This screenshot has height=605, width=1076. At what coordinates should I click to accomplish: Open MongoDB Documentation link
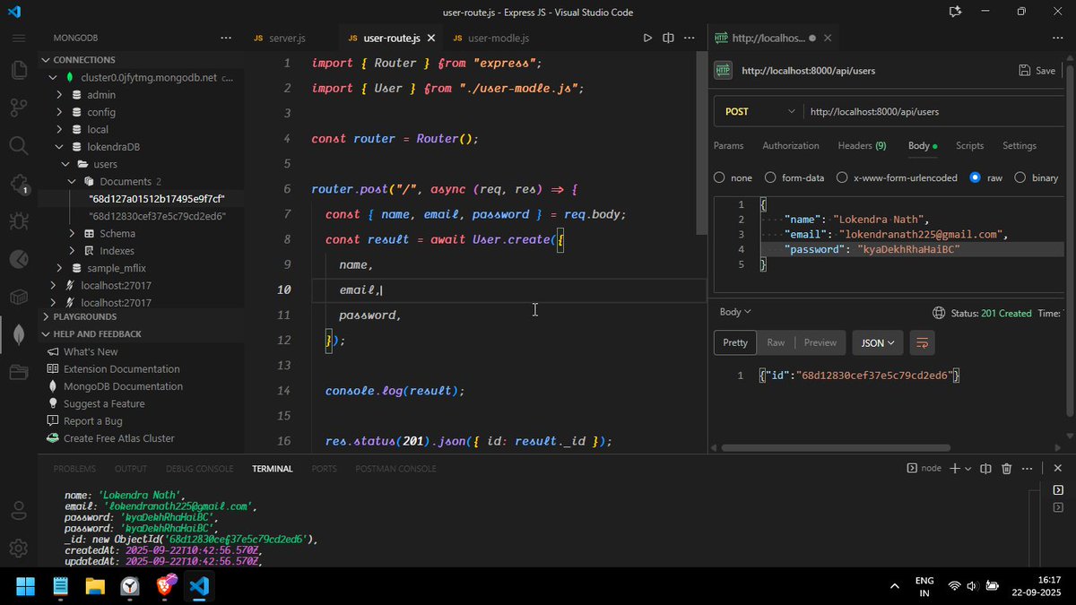(123, 386)
